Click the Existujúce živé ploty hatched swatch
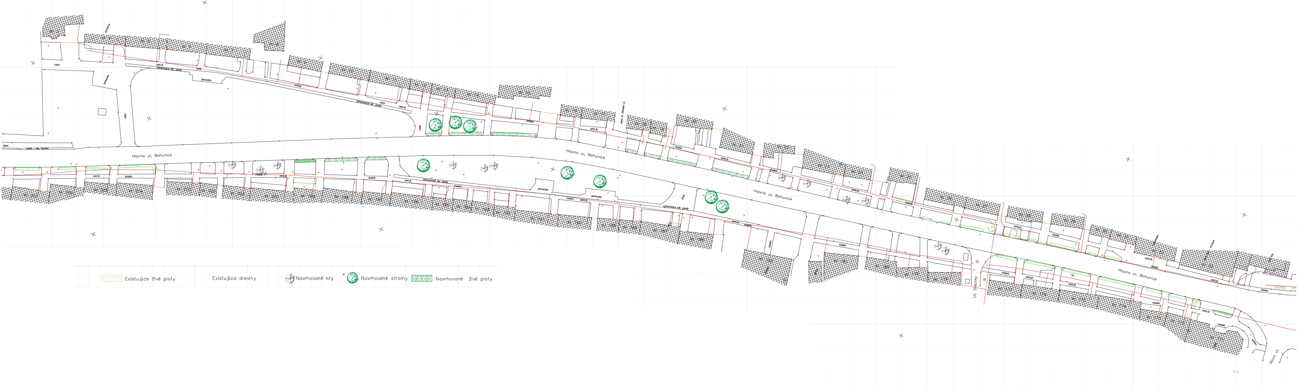The image size is (1298, 389). (x=111, y=278)
